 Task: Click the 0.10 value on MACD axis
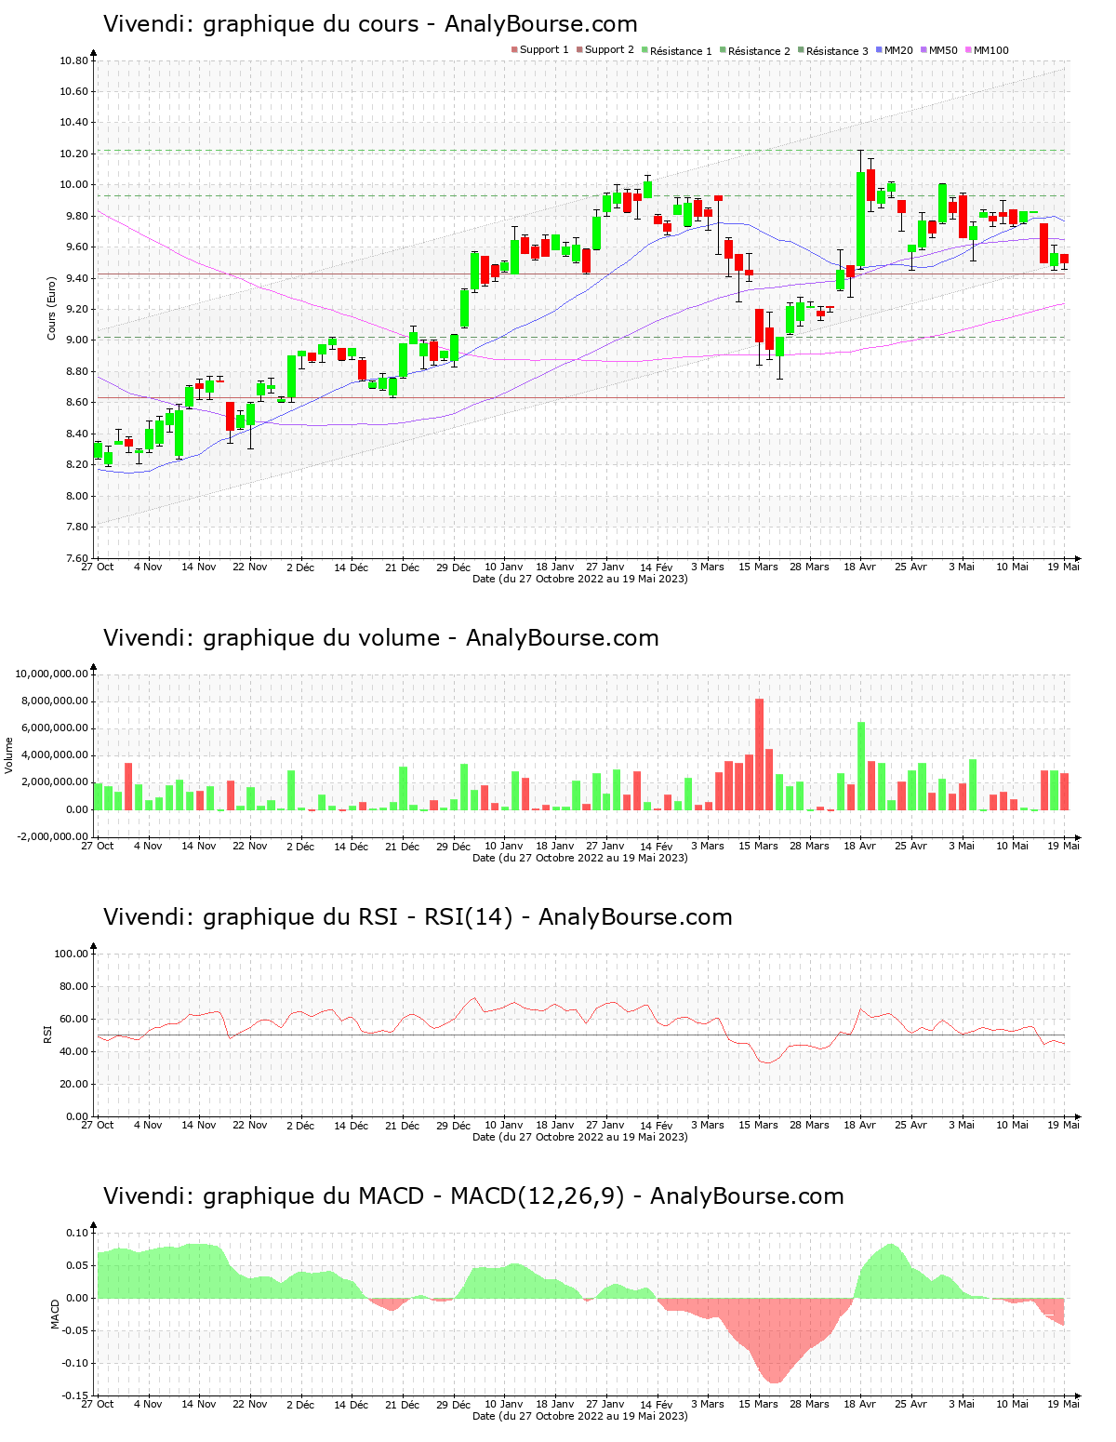tap(78, 1233)
